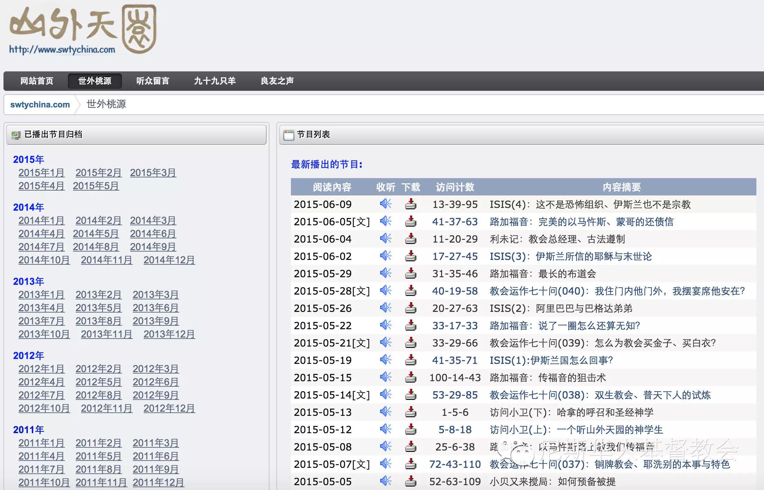Image resolution: width=764 pixels, height=490 pixels.
Task: Click the 山外天园 site logo
Action: (82, 29)
